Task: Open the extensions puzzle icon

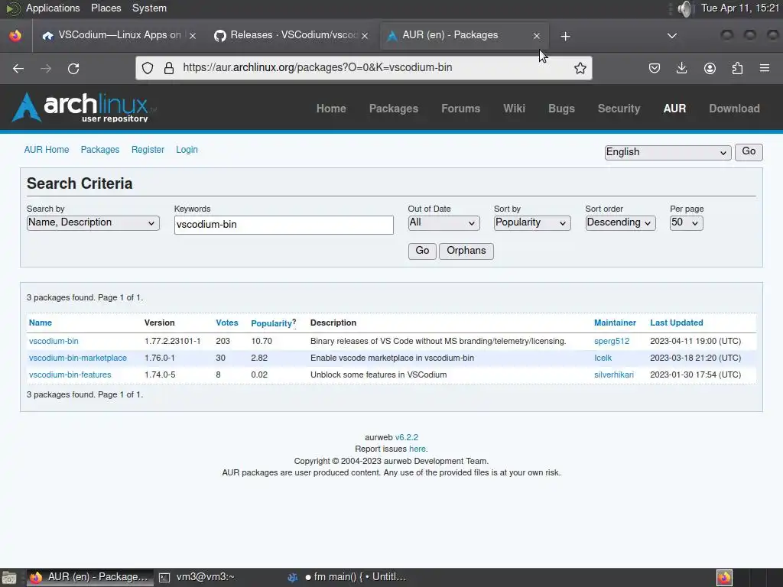Action: [x=737, y=68]
